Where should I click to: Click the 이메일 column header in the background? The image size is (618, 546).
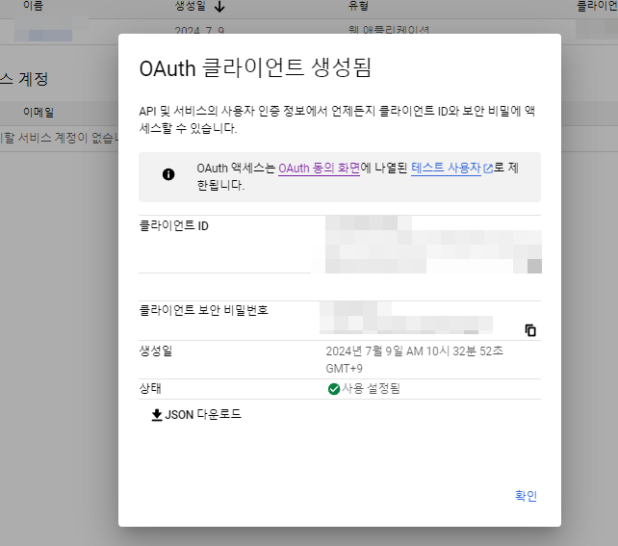(39, 113)
